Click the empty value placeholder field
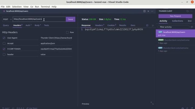The height and width of the screenshot is (109, 195). [x=56, y=54]
